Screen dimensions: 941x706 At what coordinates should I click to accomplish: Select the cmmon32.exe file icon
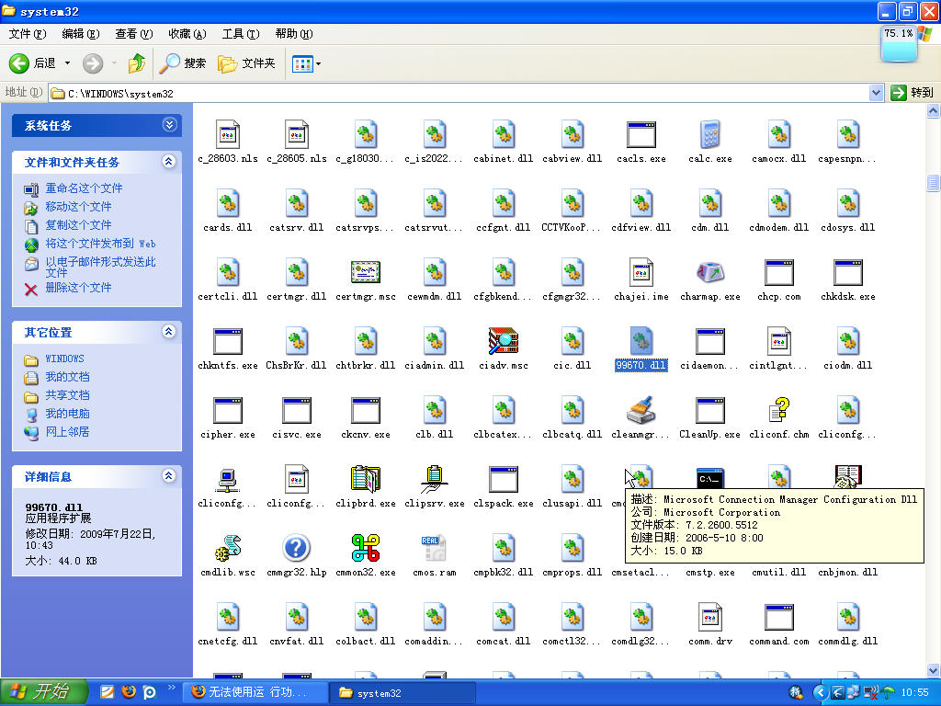tap(365, 549)
